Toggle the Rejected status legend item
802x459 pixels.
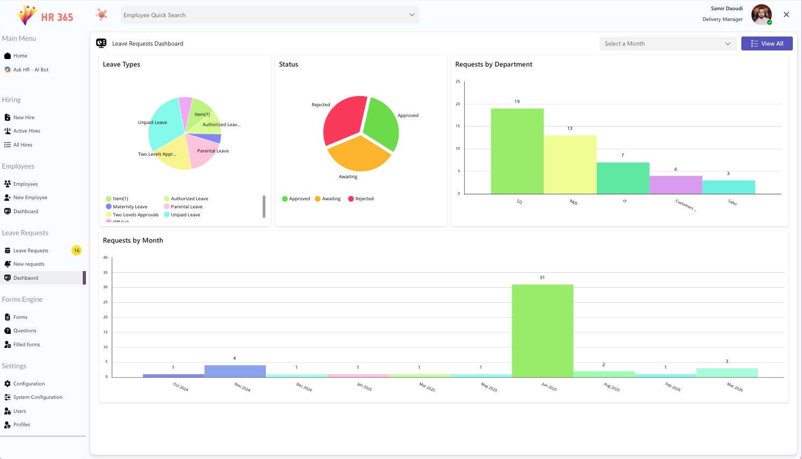tap(361, 199)
